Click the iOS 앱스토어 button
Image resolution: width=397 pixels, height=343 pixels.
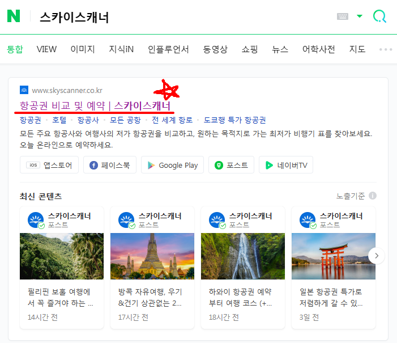pyautogui.click(x=49, y=165)
